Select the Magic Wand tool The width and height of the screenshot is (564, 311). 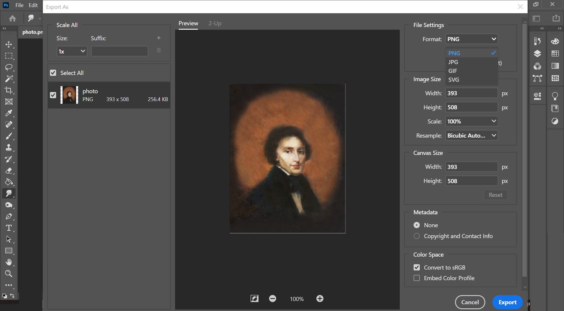tap(9, 79)
